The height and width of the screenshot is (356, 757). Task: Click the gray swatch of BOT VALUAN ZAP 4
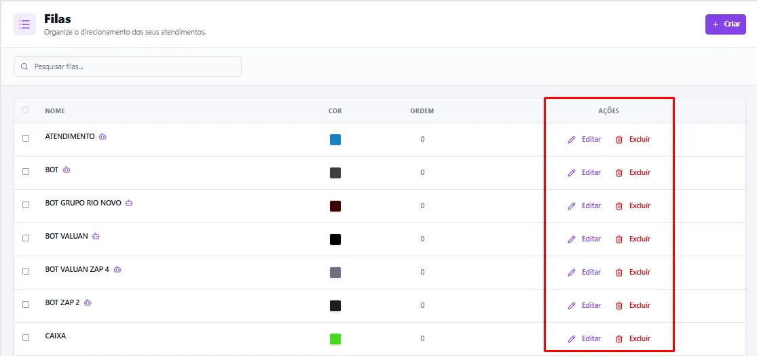[x=335, y=273]
